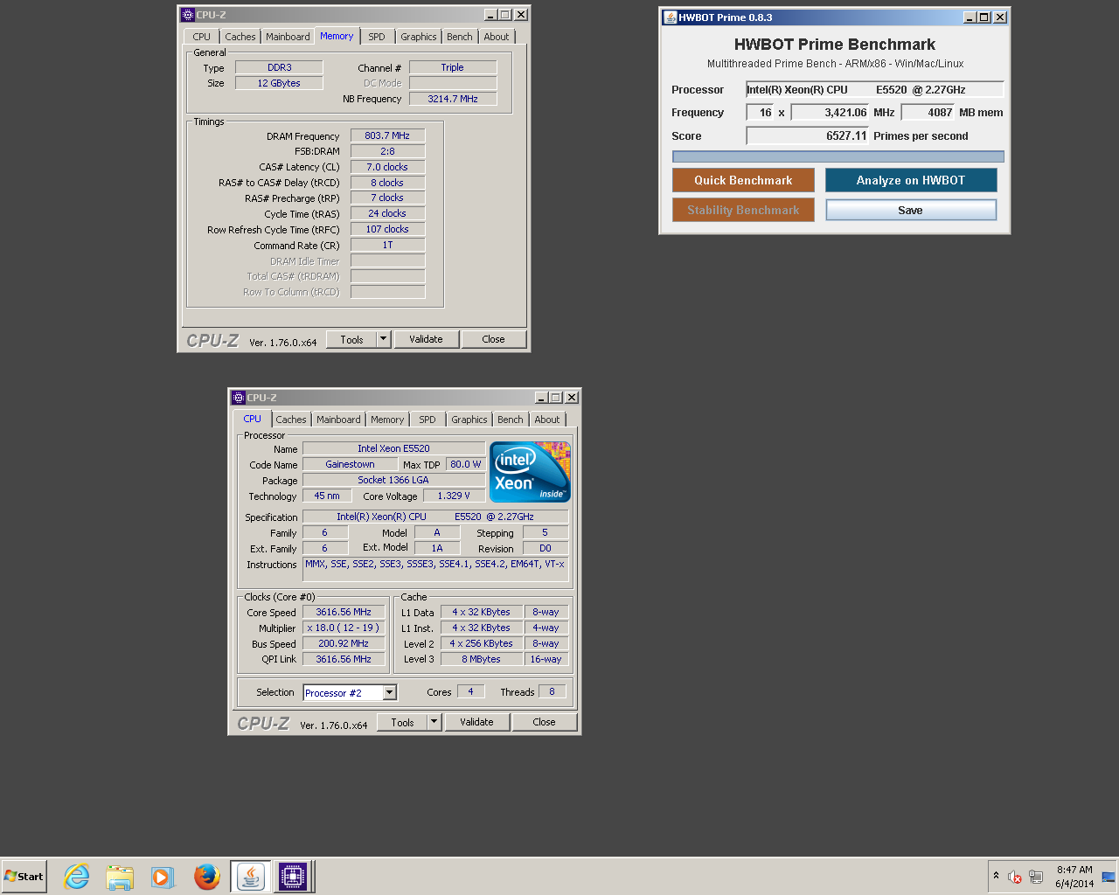Click Close button in Memory CPU-Z window
Viewport: 1119px width, 895px height.
(x=493, y=339)
